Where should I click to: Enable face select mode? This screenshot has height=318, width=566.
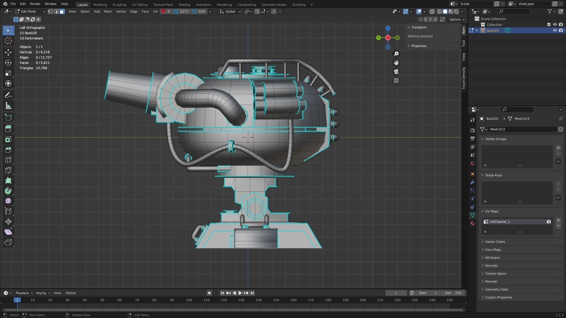pyautogui.click(x=62, y=11)
